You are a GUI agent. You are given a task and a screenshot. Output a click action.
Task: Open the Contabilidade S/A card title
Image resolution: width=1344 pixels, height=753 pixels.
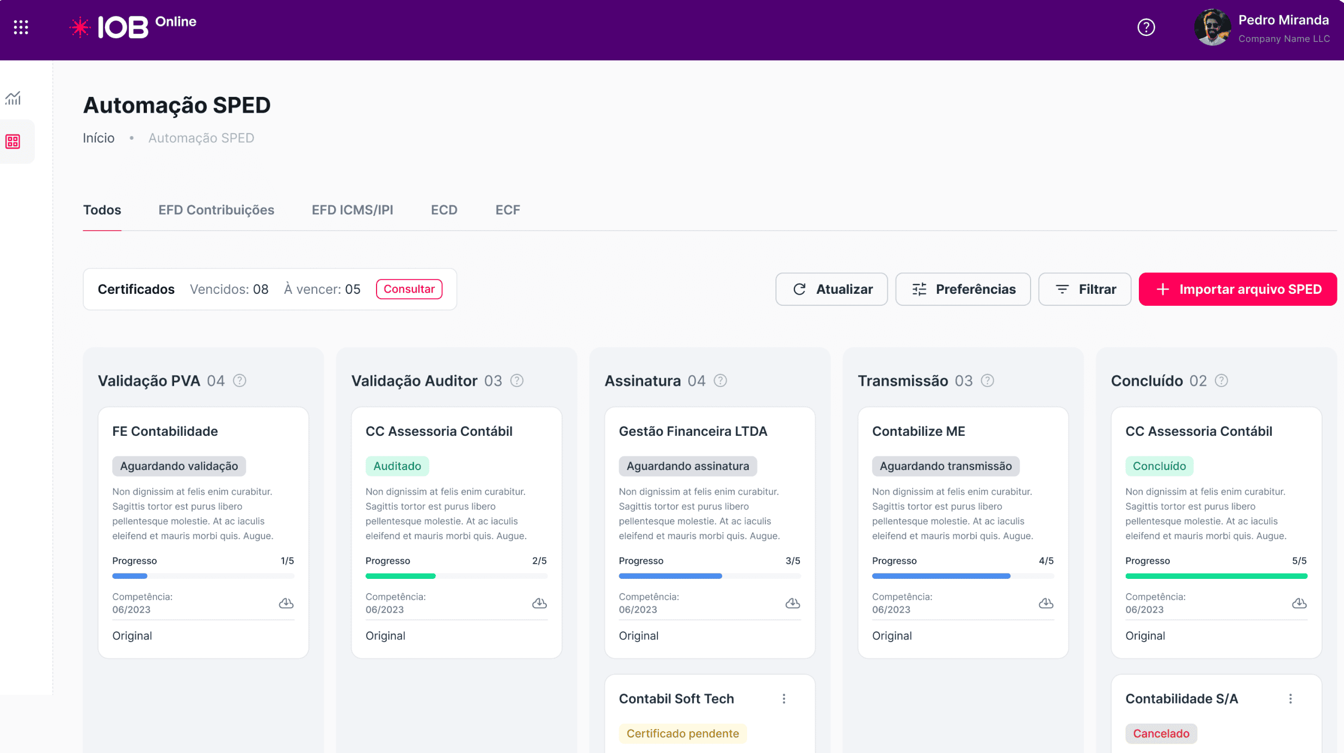point(1181,699)
